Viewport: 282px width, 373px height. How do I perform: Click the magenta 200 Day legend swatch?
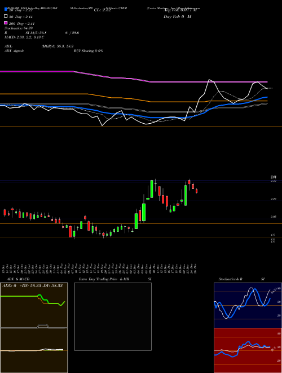tap(6, 23)
